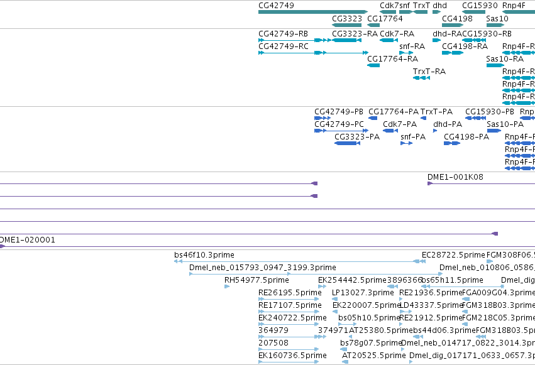
Task: Click EST AT20525.5prime
Action: pyautogui.click(x=345, y=362)
